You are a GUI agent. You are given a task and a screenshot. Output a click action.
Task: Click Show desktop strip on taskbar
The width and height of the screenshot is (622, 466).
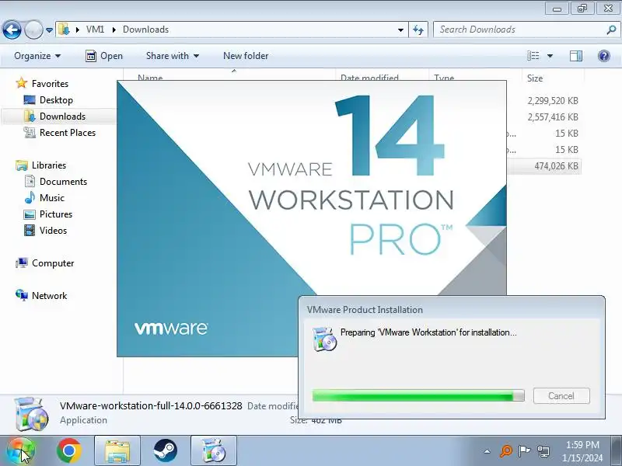[617, 451]
